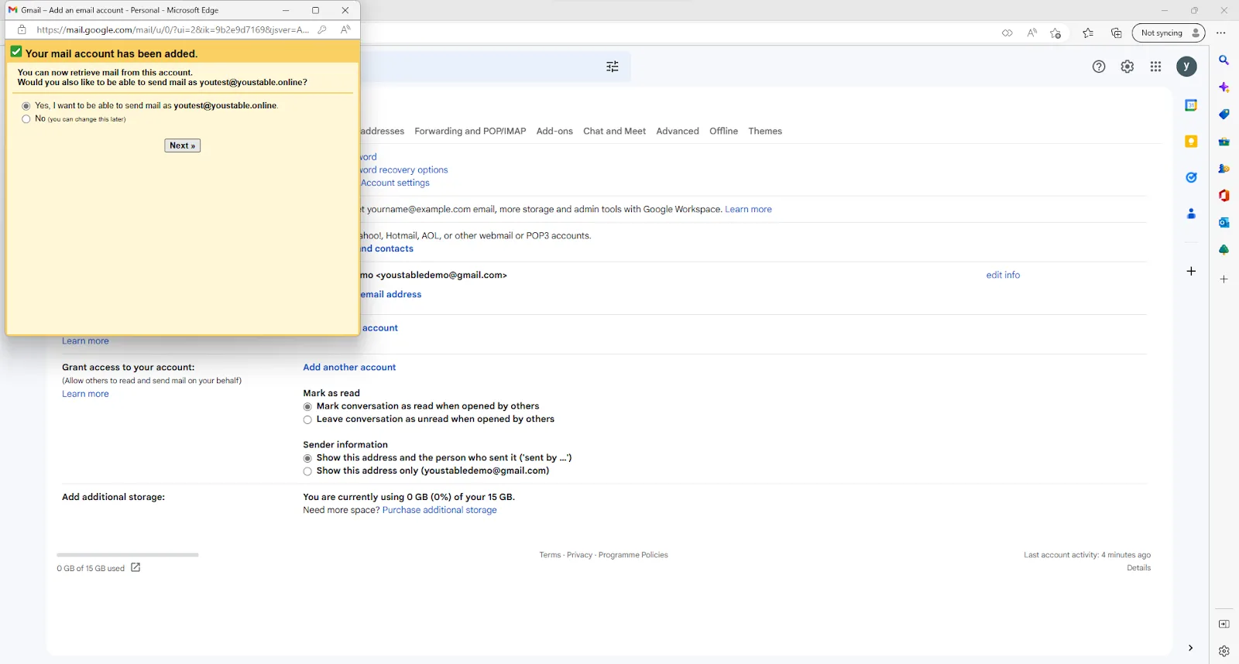The image size is (1239, 664).
Task: Open Edge Favorites star list icon
Action: [1088, 33]
